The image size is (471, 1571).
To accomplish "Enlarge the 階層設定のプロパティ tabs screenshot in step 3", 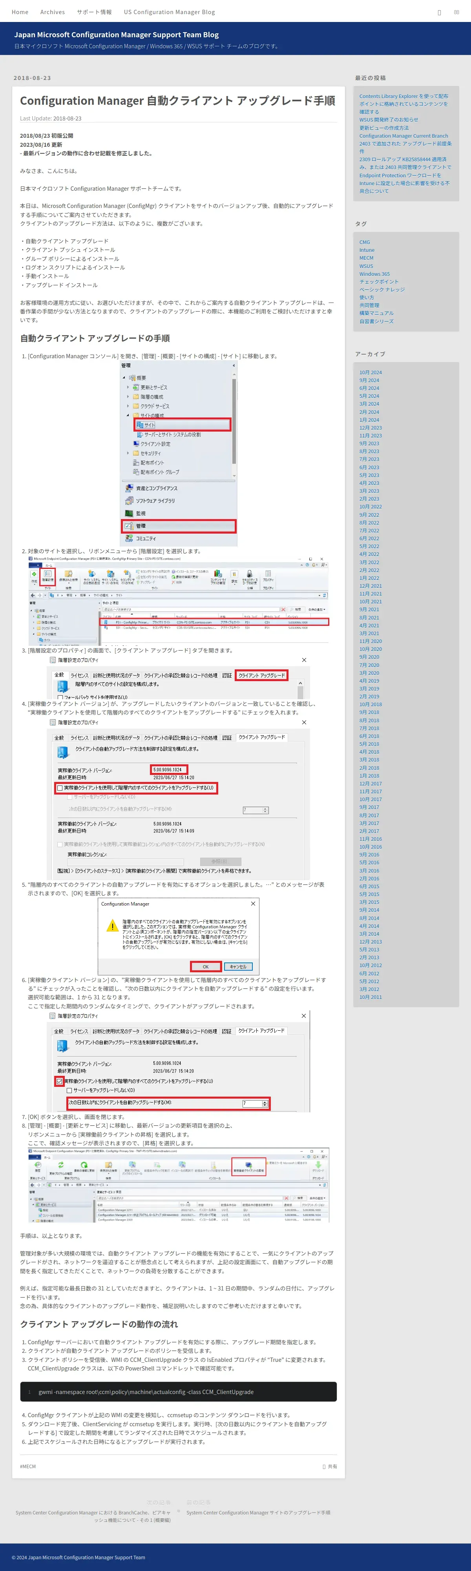I will click(178, 677).
